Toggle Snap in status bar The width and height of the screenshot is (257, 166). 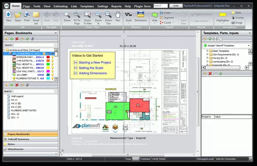(x=128, y=159)
